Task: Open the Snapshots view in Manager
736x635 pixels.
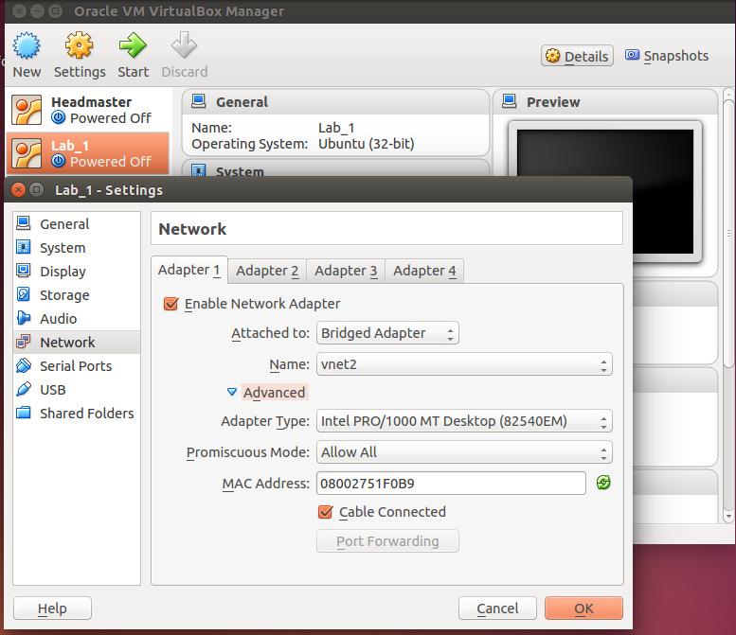Action: click(667, 56)
